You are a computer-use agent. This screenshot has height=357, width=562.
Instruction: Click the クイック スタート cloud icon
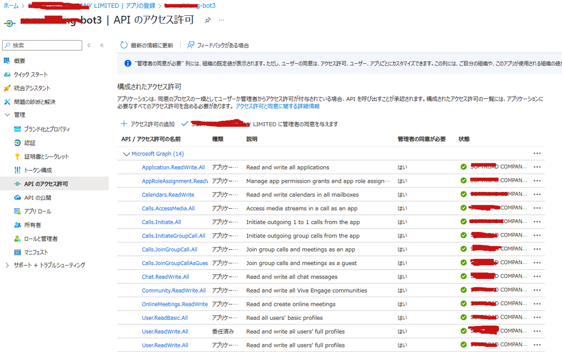coord(7,74)
